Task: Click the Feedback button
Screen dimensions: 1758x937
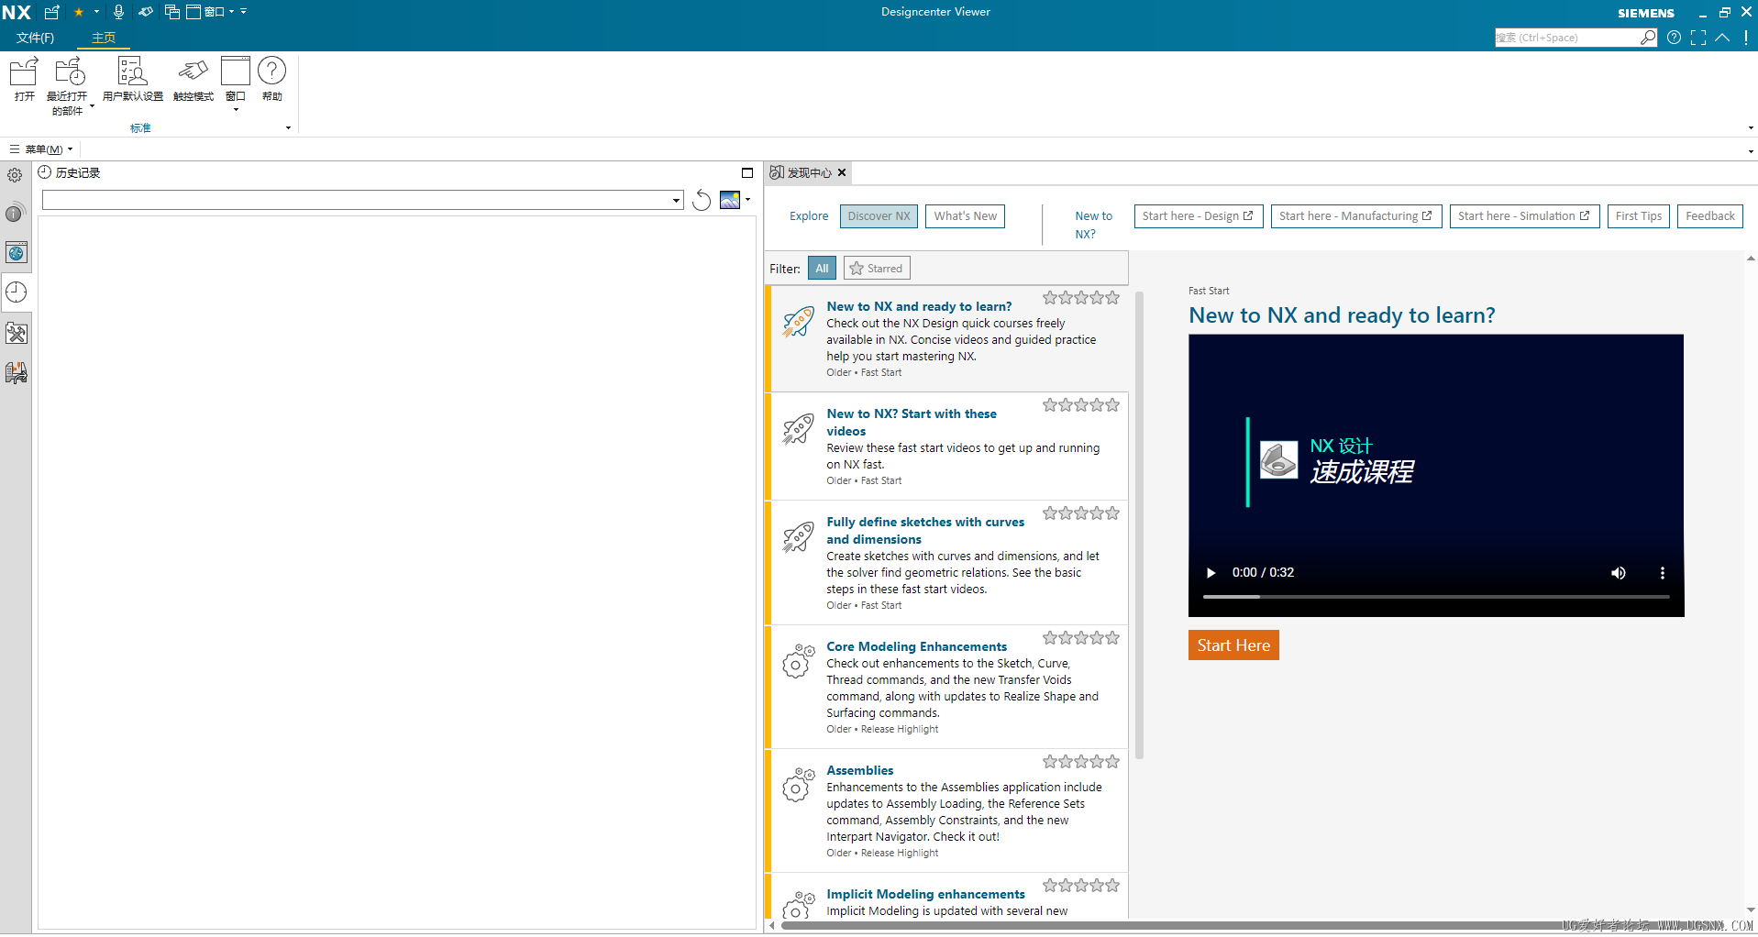Action: [1710, 216]
